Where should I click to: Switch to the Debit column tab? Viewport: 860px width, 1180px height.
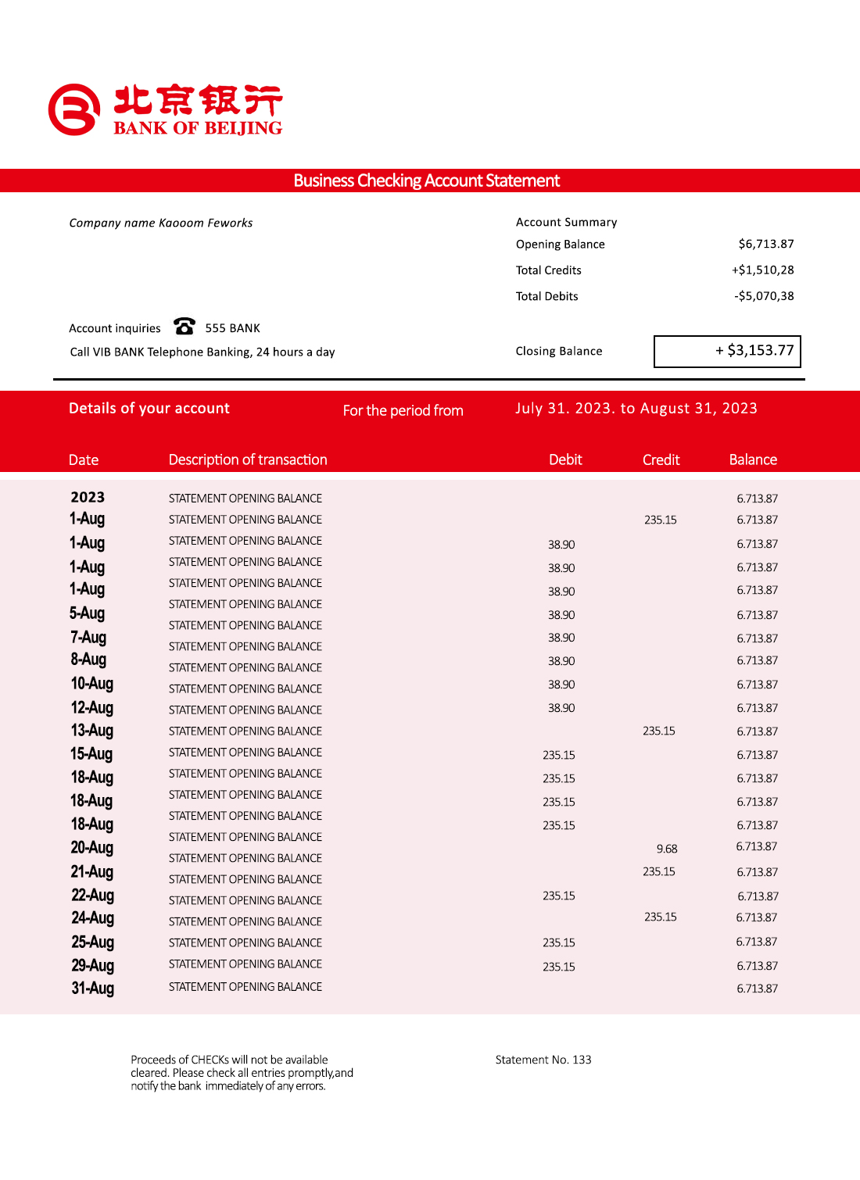coord(565,459)
